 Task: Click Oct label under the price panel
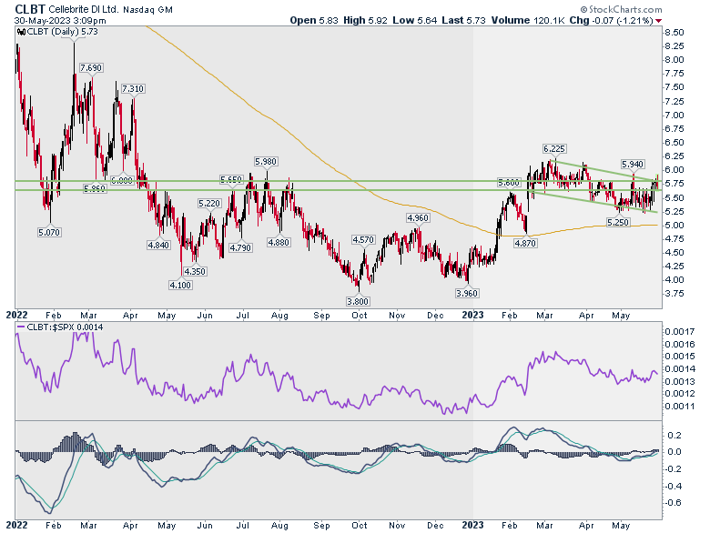(x=360, y=316)
